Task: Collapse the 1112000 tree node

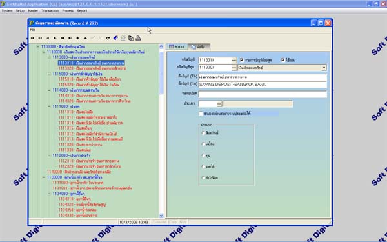Action: [x=49, y=156]
